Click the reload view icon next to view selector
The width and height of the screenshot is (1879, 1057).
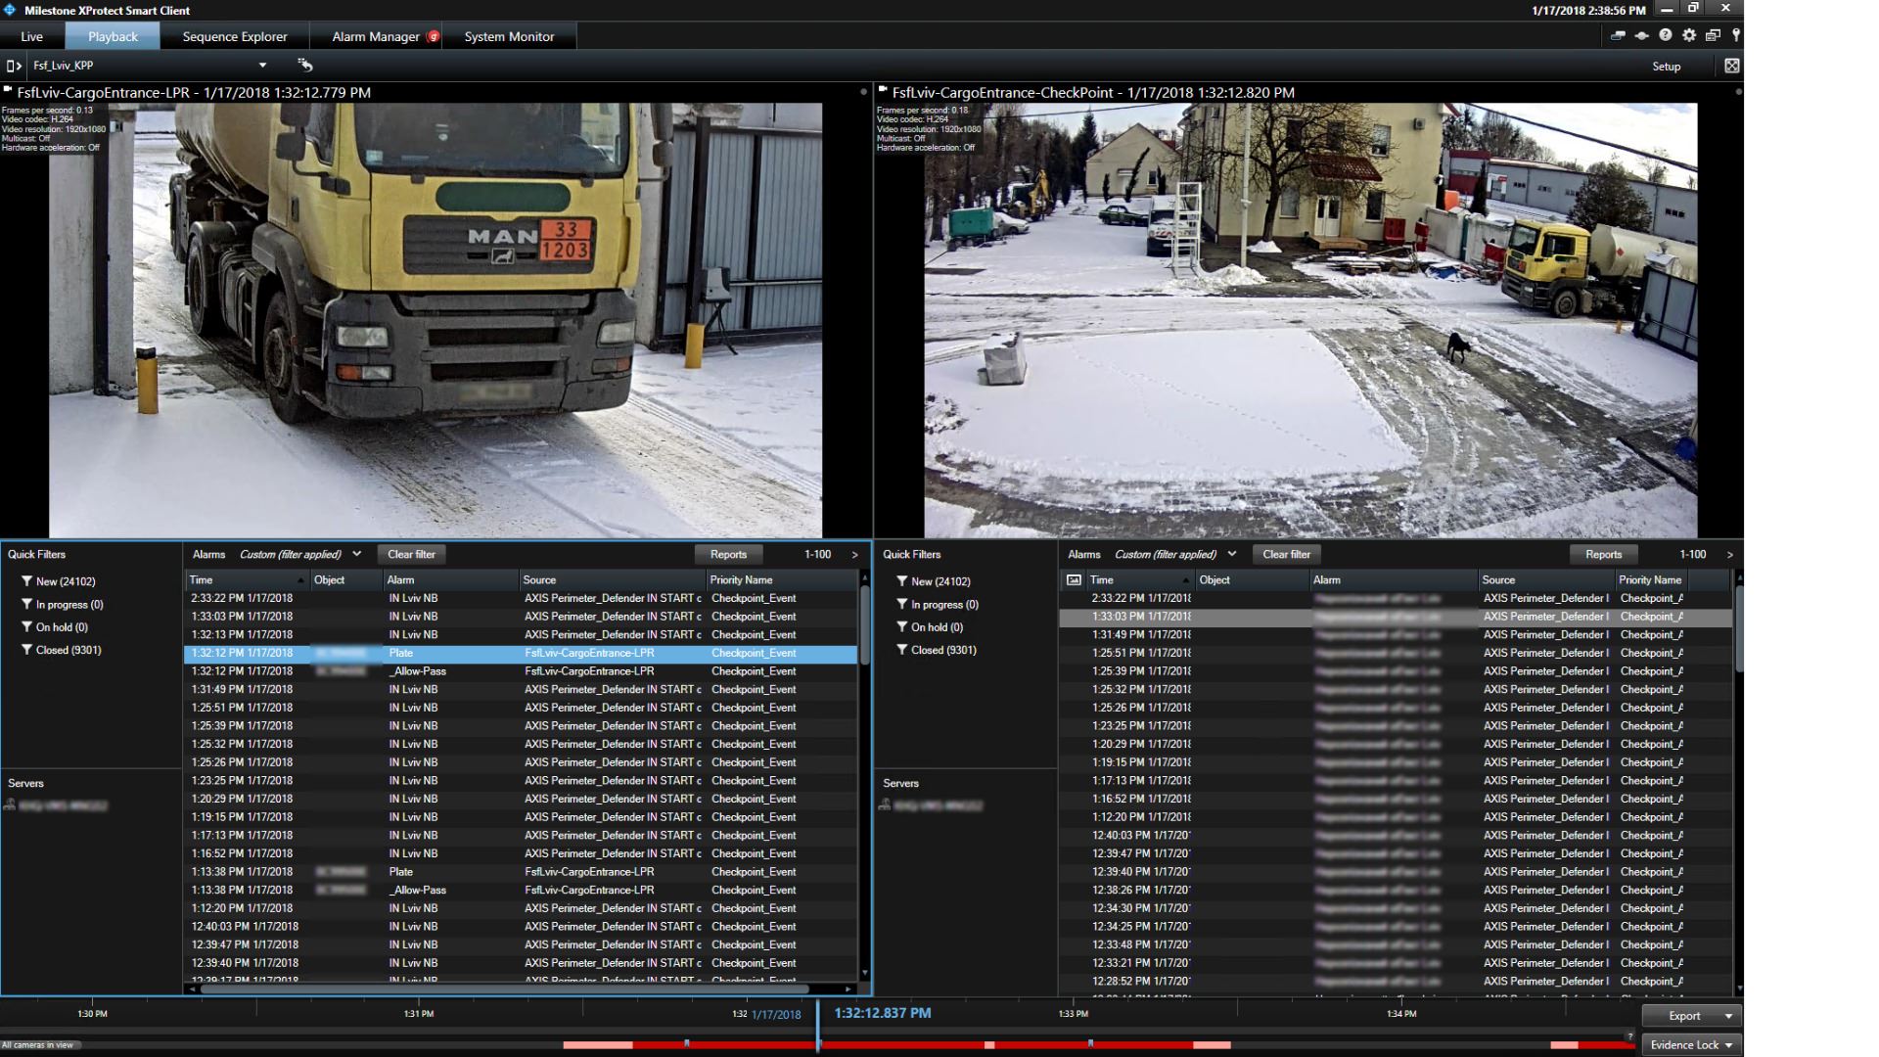click(305, 65)
